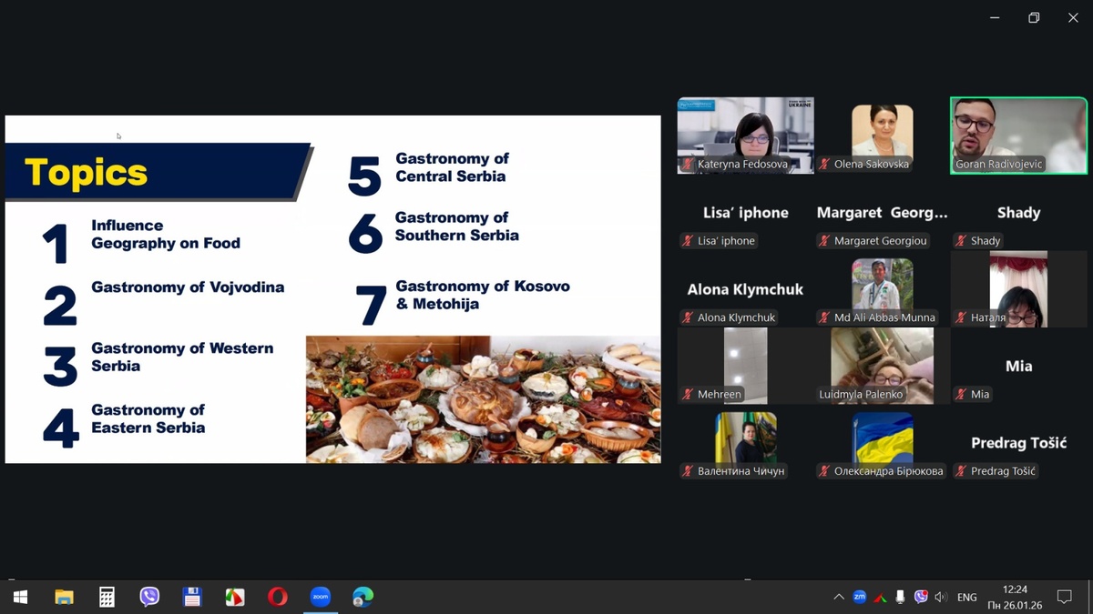Click the taskbar clock showing 12:24
Image resolution: width=1093 pixels, height=614 pixels.
coord(1015,597)
